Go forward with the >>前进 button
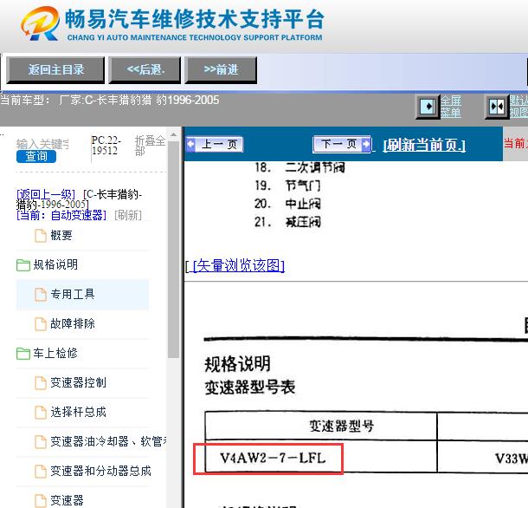528x508 pixels. point(221,70)
